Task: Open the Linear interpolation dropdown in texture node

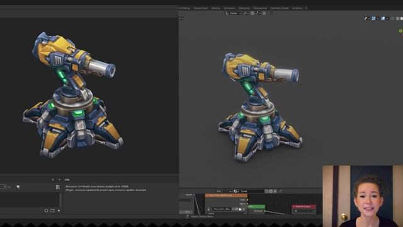Action: coord(226,214)
